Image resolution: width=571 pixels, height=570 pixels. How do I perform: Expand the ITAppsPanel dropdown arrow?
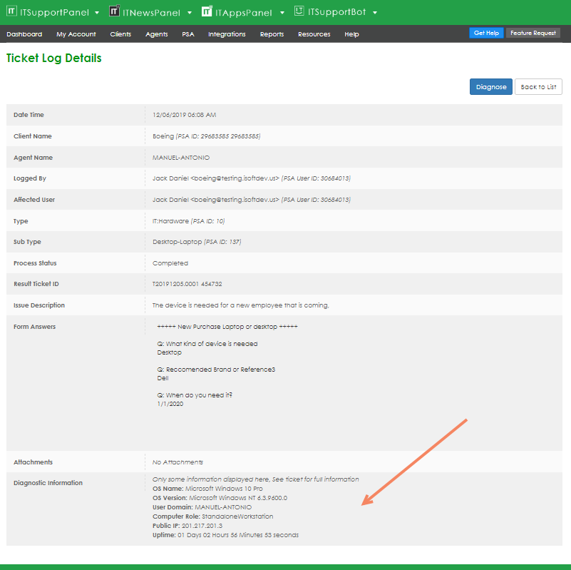pyautogui.click(x=282, y=13)
